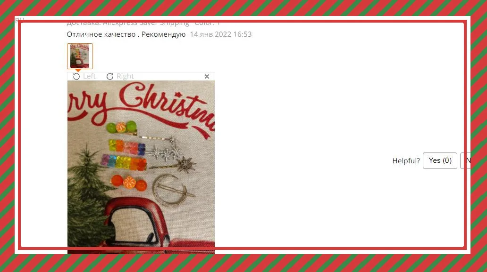Click the partially visible No button
The height and width of the screenshot is (272, 487).
466,160
